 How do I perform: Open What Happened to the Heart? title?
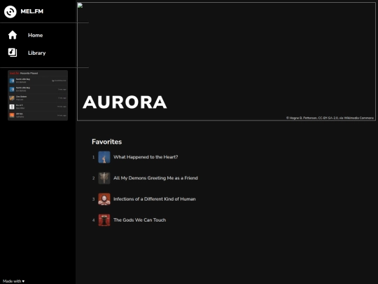(146, 157)
